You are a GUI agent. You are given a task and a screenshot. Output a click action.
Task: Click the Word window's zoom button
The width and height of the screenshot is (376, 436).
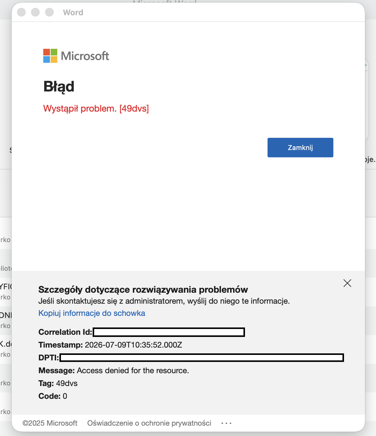tap(49, 12)
